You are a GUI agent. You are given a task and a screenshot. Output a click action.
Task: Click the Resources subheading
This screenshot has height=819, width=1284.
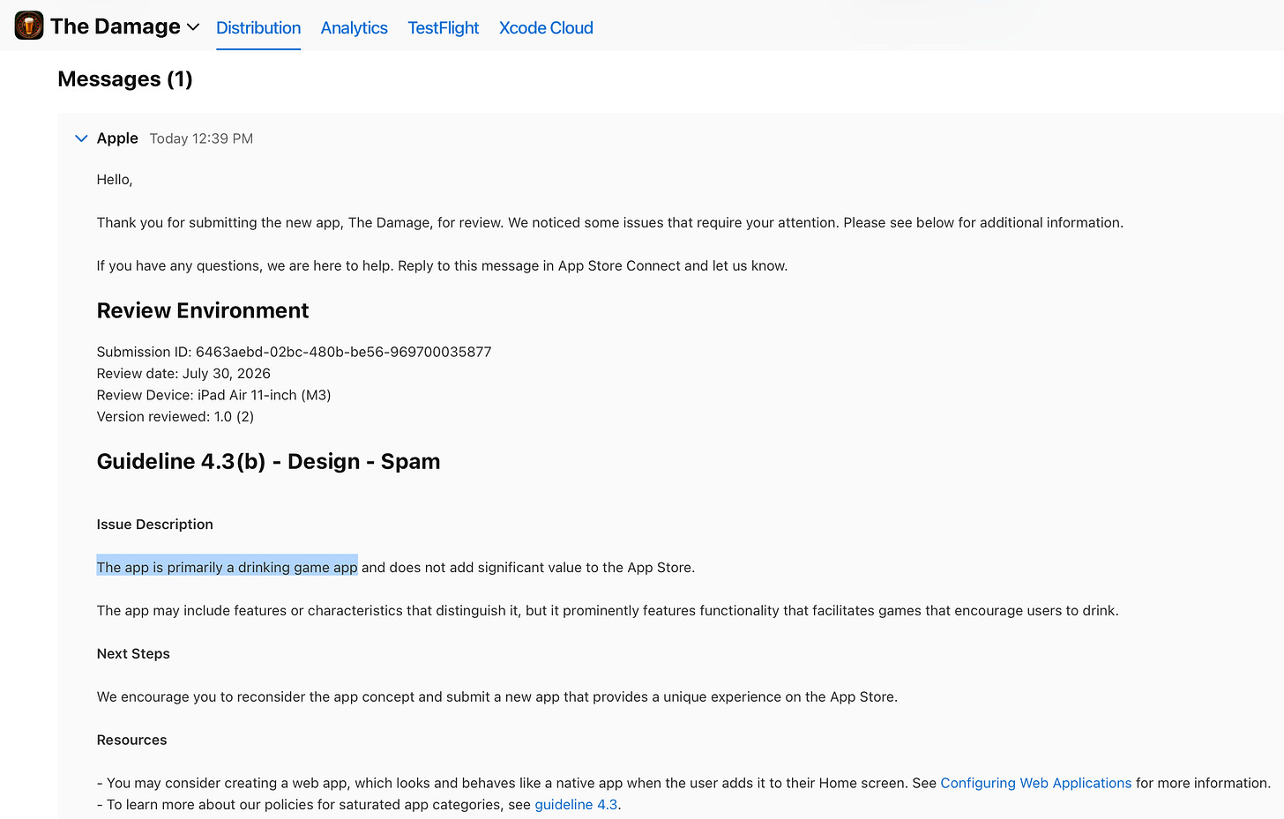click(131, 741)
